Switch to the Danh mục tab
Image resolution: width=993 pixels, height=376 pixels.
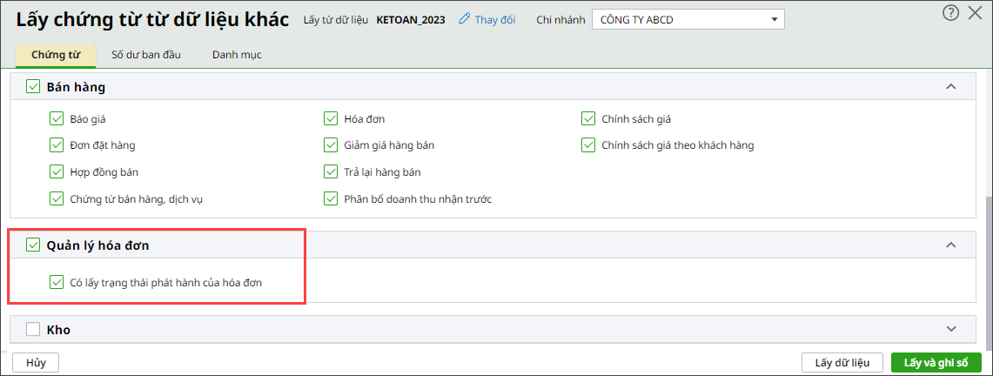(237, 55)
